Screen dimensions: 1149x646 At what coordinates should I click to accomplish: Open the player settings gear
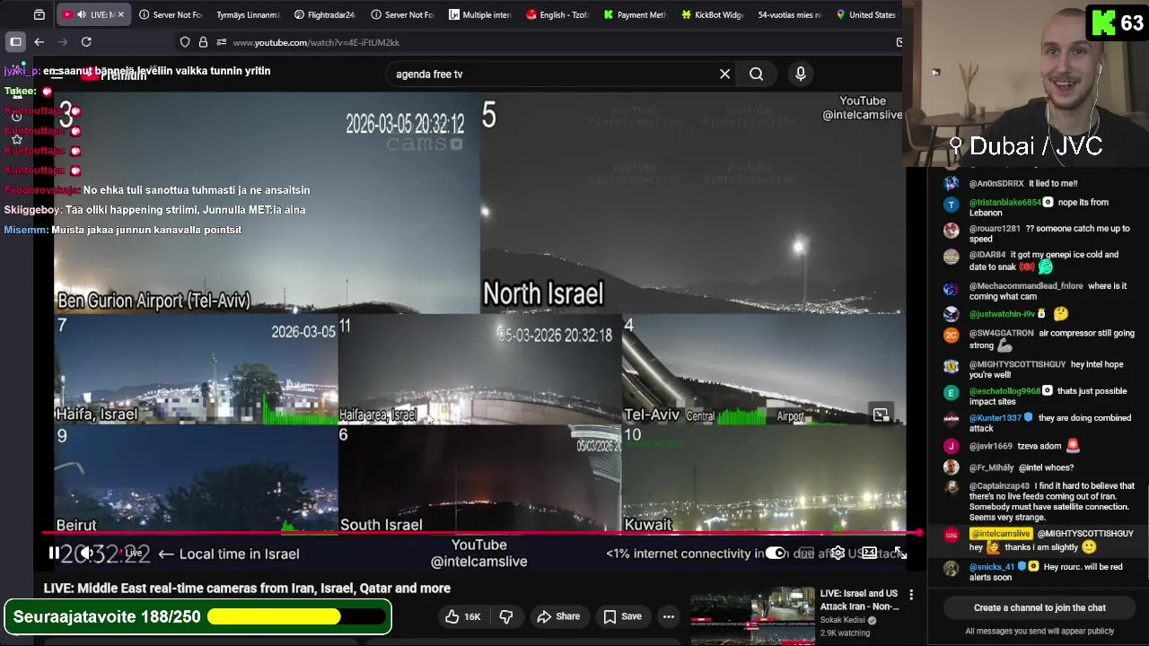tap(838, 554)
